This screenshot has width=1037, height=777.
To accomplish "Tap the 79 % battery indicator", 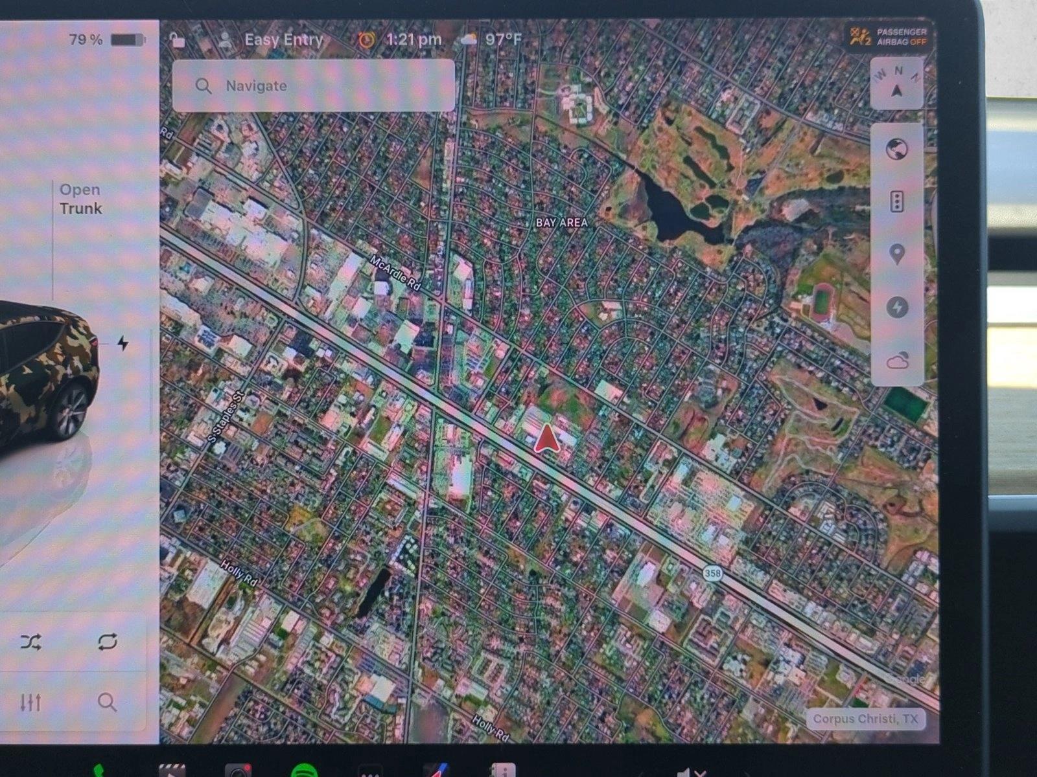I will tap(106, 40).
